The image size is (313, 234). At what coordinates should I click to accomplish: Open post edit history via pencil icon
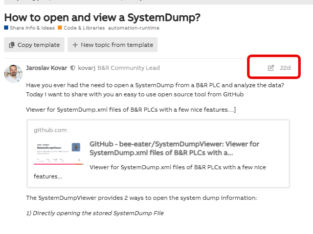271,68
